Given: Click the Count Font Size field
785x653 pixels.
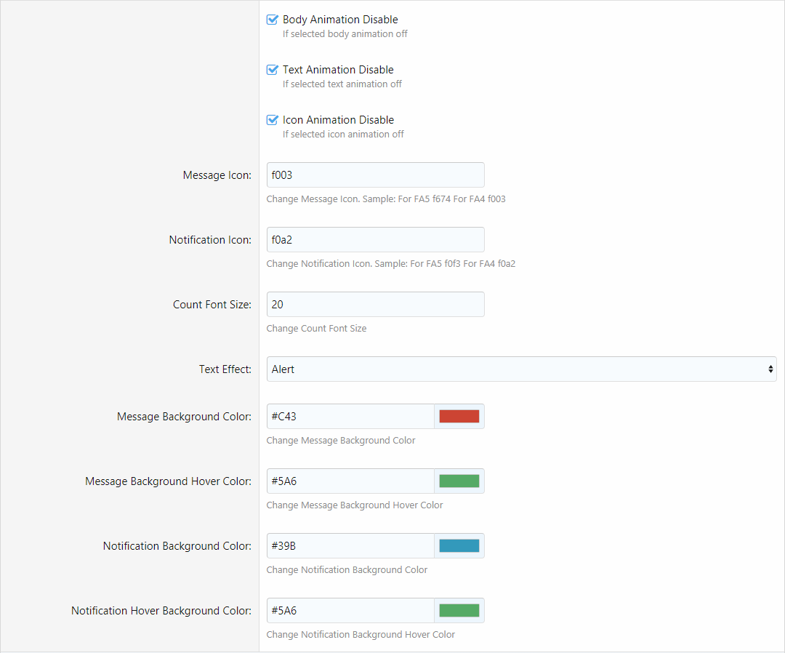Looking at the screenshot, I should [375, 305].
